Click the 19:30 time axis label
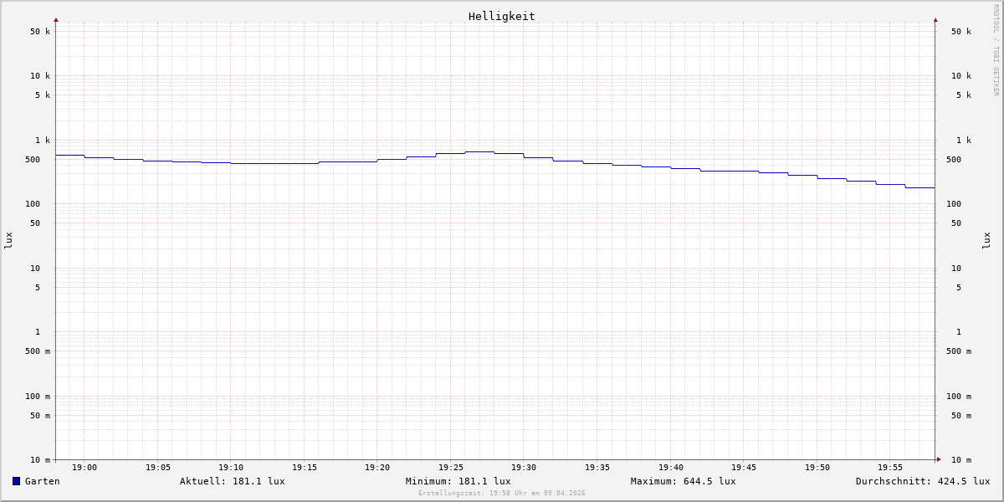Image resolution: width=1004 pixels, height=502 pixels. (x=524, y=468)
